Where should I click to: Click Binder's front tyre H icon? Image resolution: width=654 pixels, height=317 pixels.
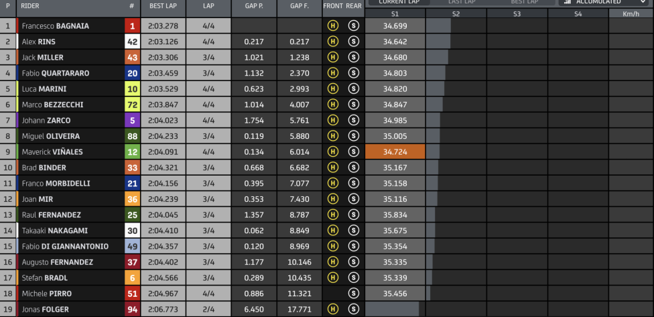point(333,168)
